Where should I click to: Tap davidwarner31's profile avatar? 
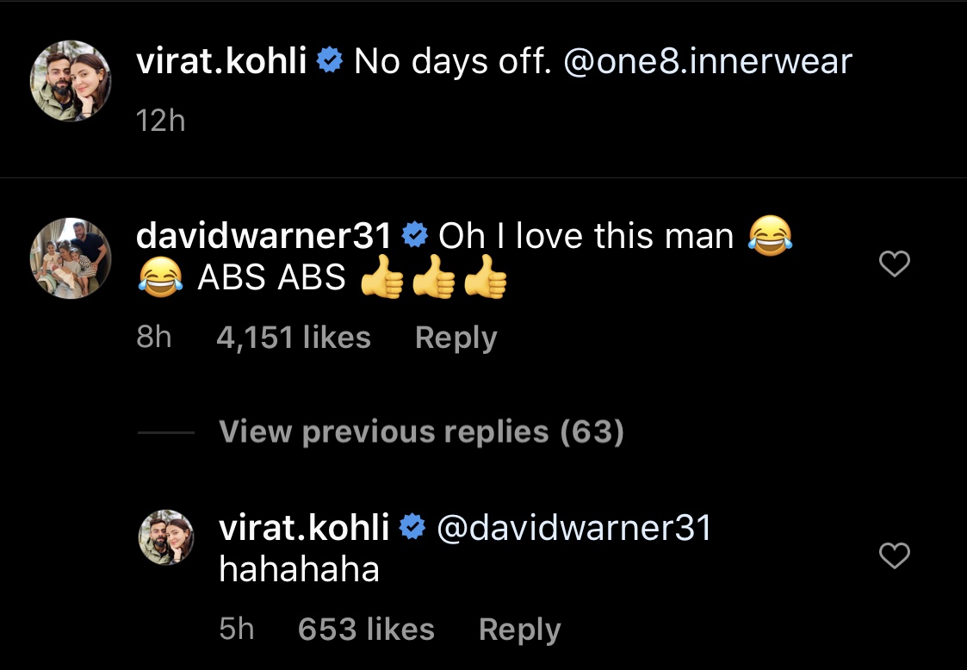point(71,257)
